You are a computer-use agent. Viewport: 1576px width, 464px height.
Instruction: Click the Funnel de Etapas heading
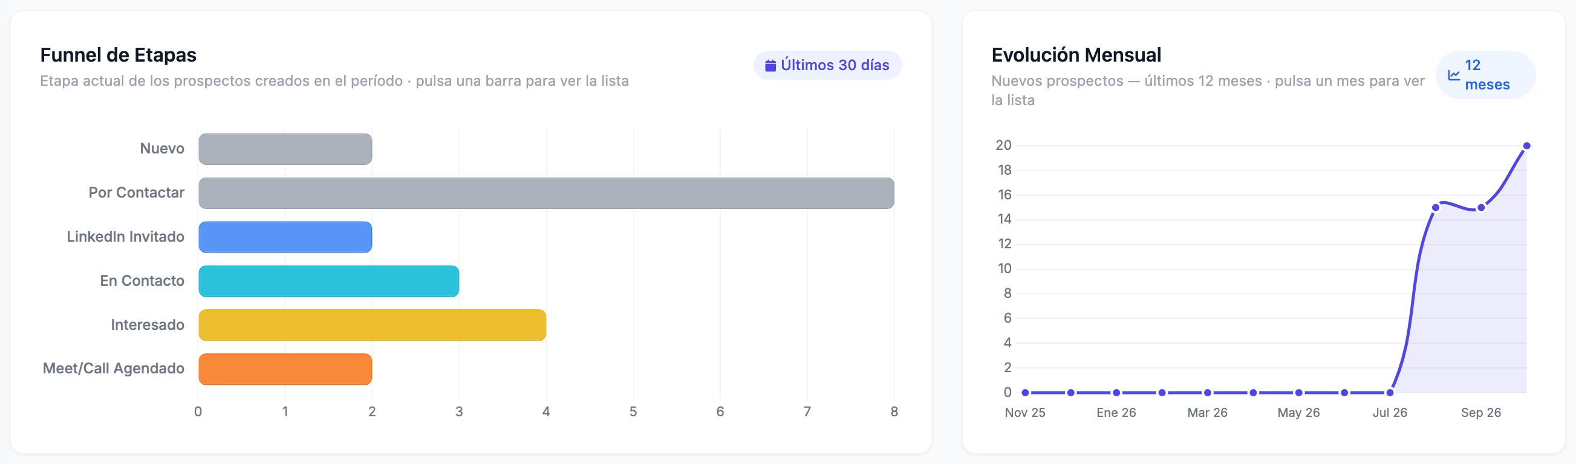[118, 55]
